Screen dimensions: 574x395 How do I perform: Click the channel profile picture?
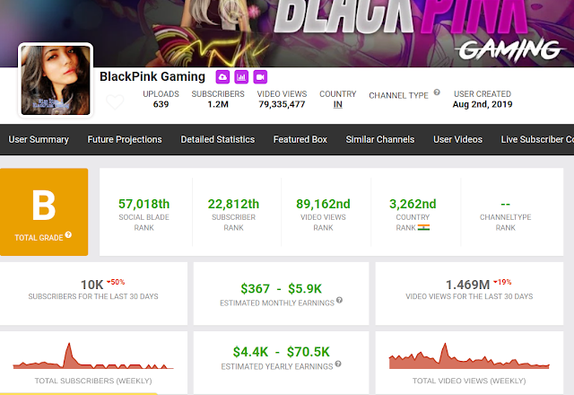[56, 80]
